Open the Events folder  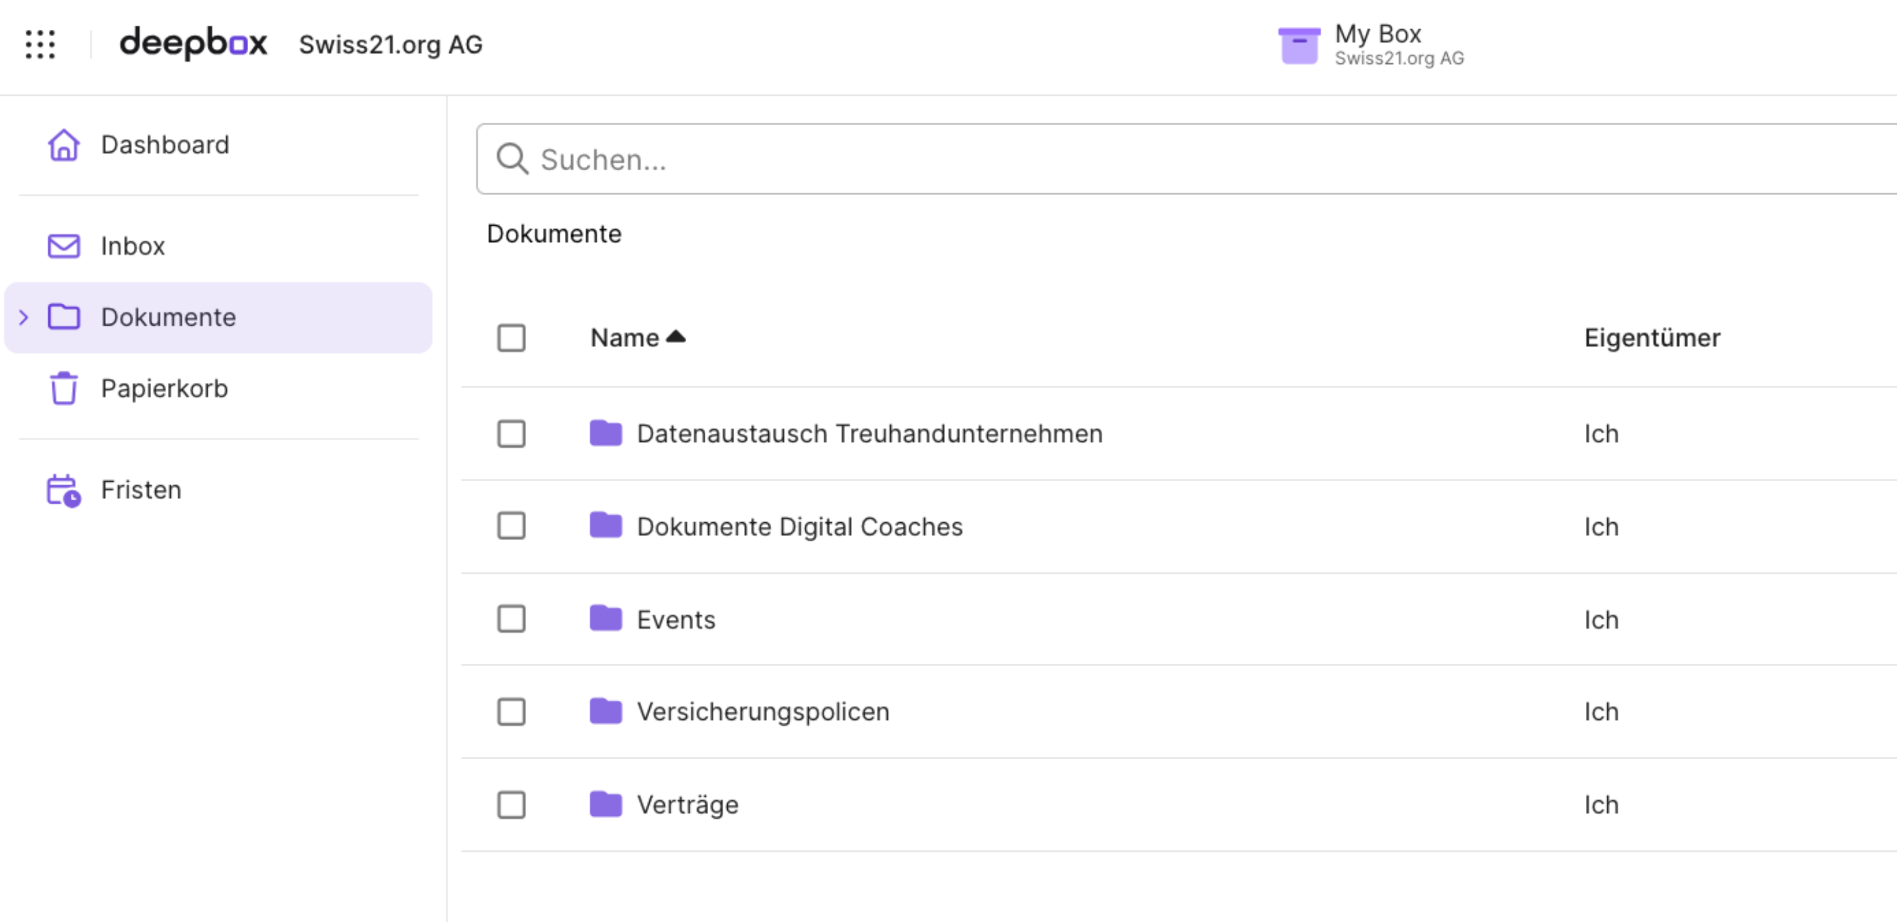pyautogui.click(x=676, y=619)
